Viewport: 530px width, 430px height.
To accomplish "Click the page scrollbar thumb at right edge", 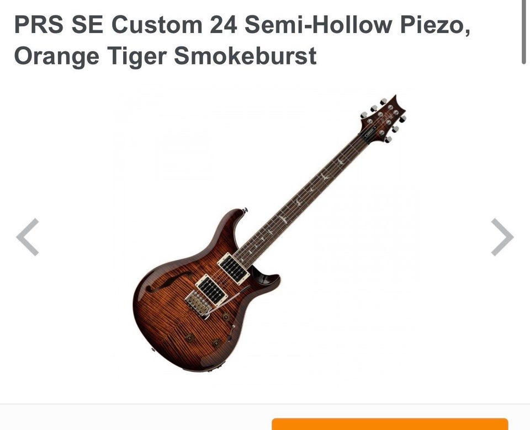I will 524,32.
